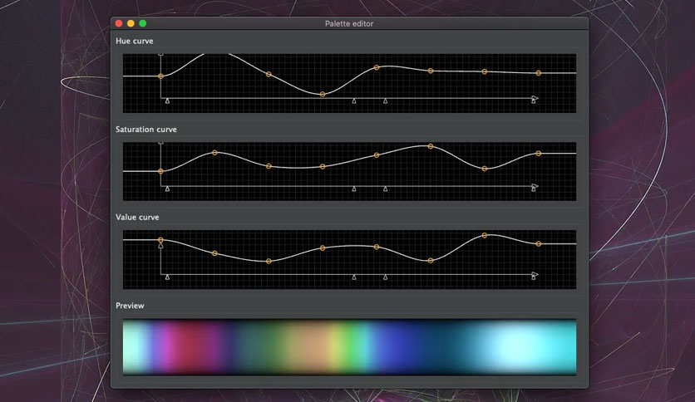Image resolution: width=695 pixels, height=402 pixels.
Task: Click the 'Hue curve' section label
Action: (x=135, y=41)
